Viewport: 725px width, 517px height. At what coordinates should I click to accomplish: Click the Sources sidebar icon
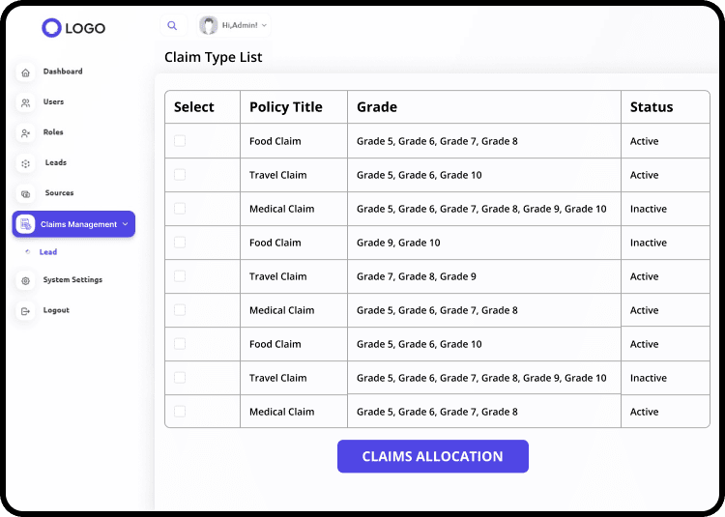click(25, 193)
